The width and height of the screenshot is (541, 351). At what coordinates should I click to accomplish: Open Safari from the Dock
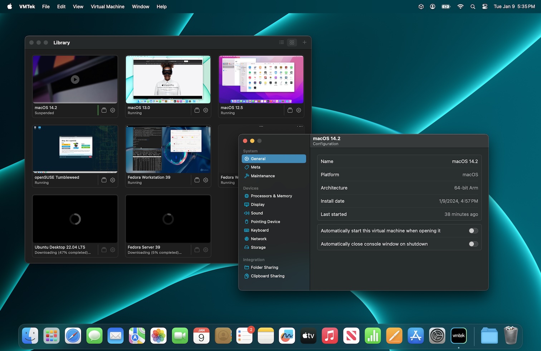[x=73, y=336]
